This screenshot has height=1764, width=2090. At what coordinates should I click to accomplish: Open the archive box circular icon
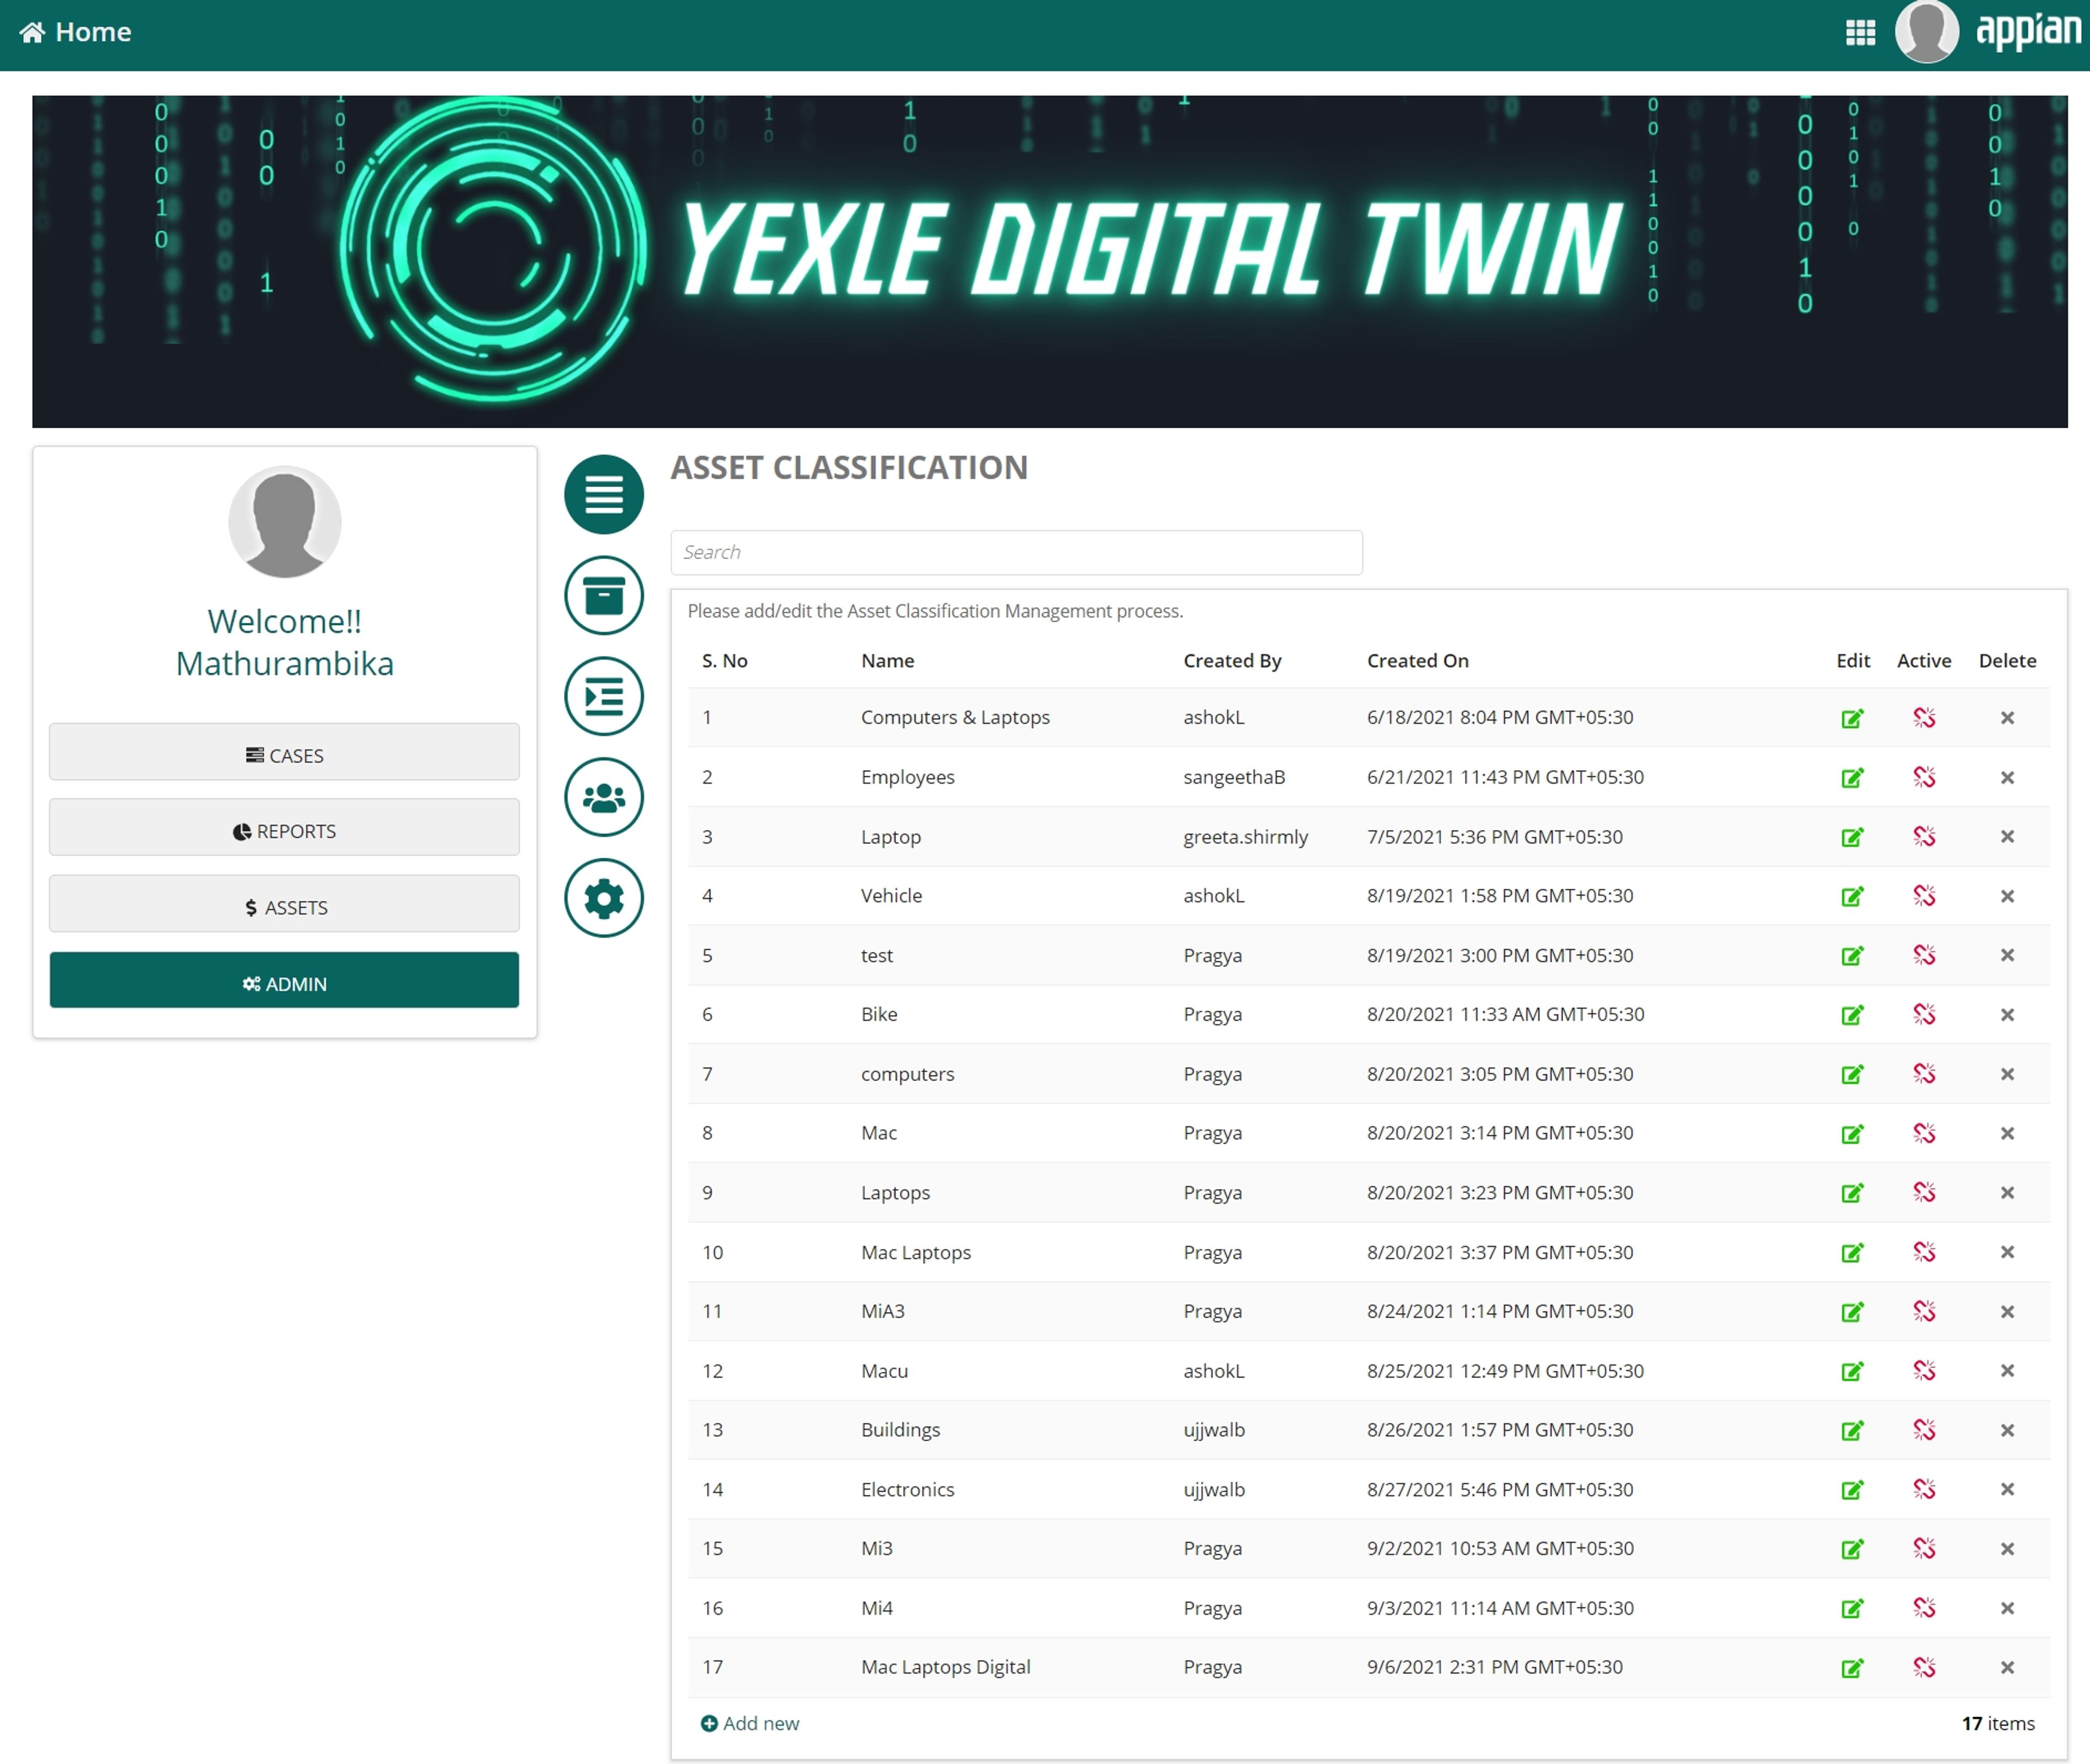(x=604, y=596)
